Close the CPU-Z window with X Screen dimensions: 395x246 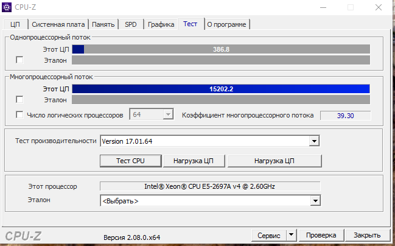(x=379, y=7)
